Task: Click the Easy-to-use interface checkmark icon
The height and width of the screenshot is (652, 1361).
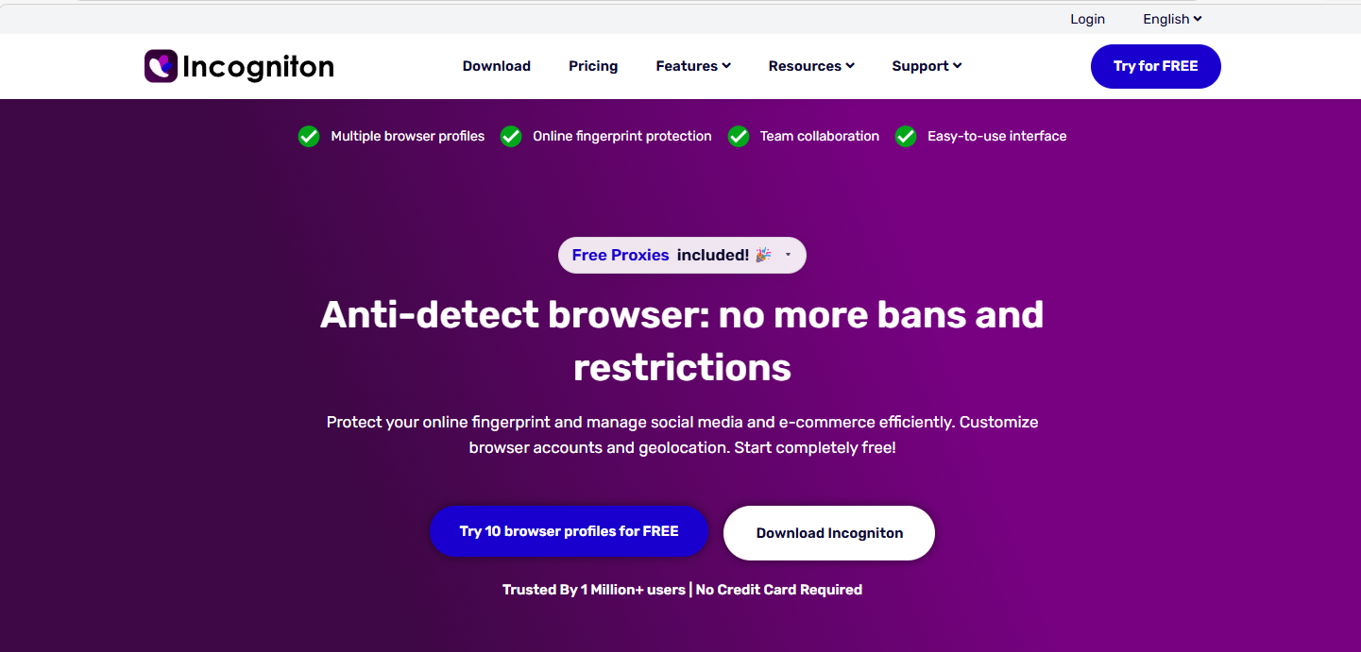Action: (x=906, y=137)
